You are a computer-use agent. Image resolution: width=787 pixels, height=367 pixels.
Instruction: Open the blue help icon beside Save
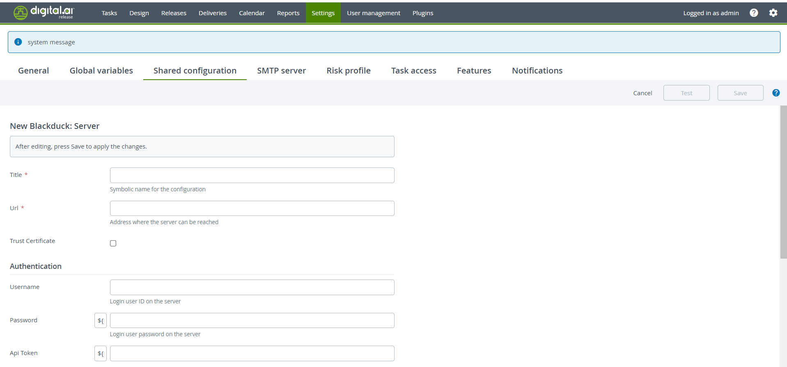(x=776, y=93)
